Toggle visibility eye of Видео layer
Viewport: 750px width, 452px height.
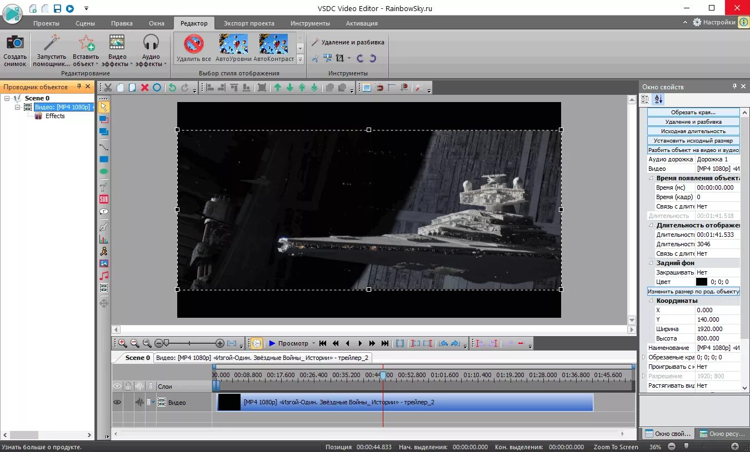(117, 403)
